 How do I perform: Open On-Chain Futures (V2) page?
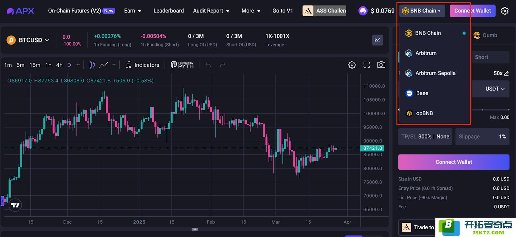(74, 11)
